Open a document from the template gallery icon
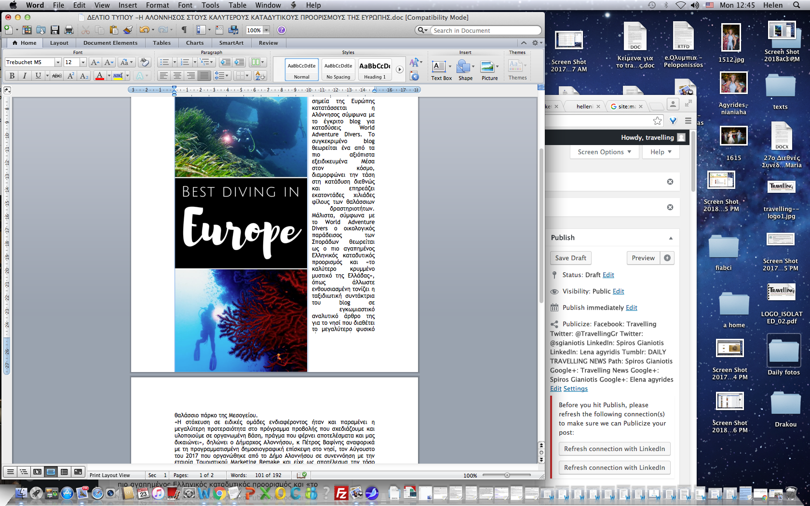Screen dimensions: 810x506 (27, 30)
